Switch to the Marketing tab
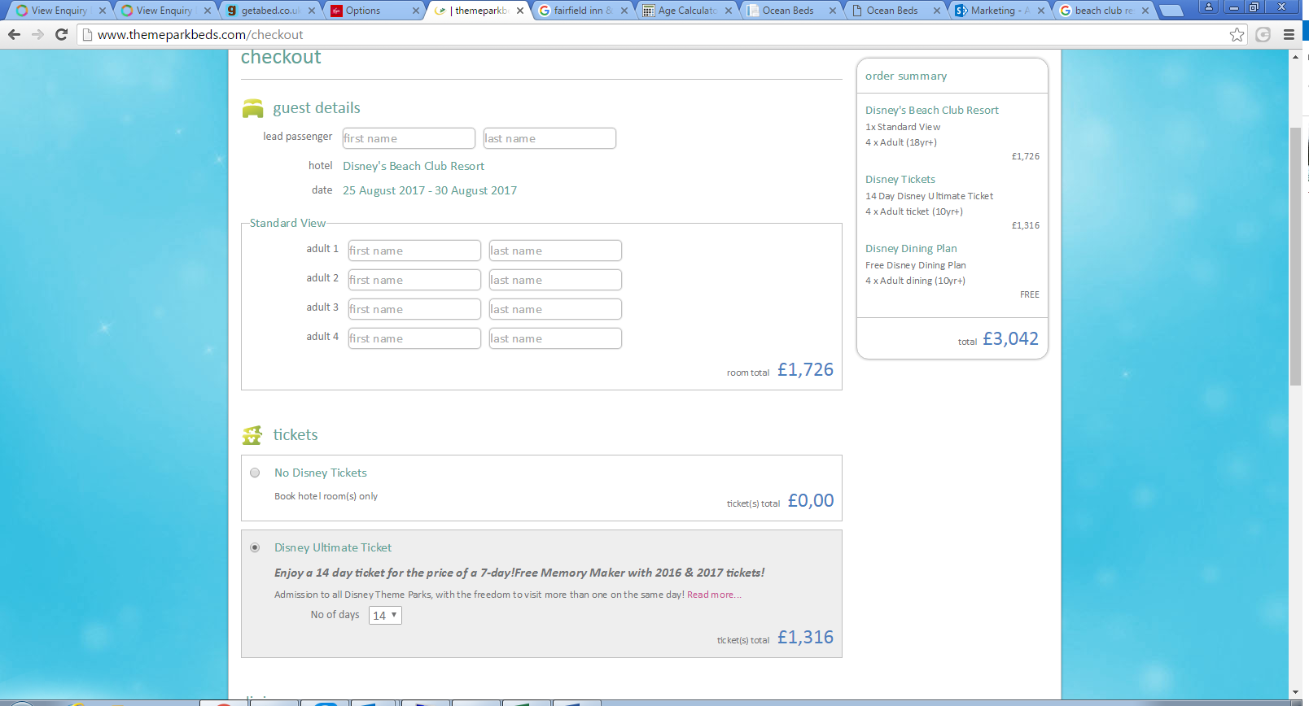This screenshot has height=706, width=1309. tap(1000, 11)
